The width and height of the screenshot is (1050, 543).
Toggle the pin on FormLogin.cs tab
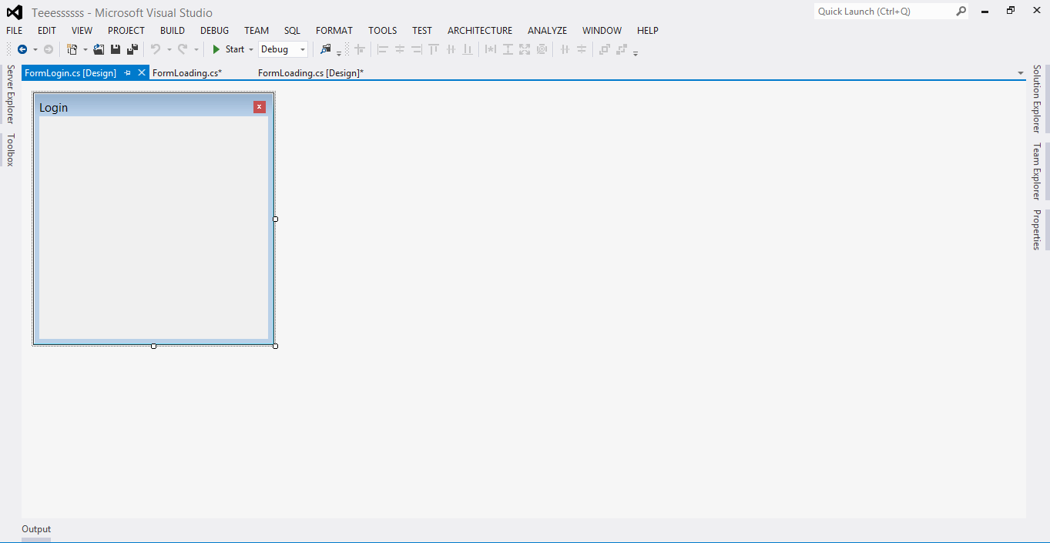coord(128,72)
